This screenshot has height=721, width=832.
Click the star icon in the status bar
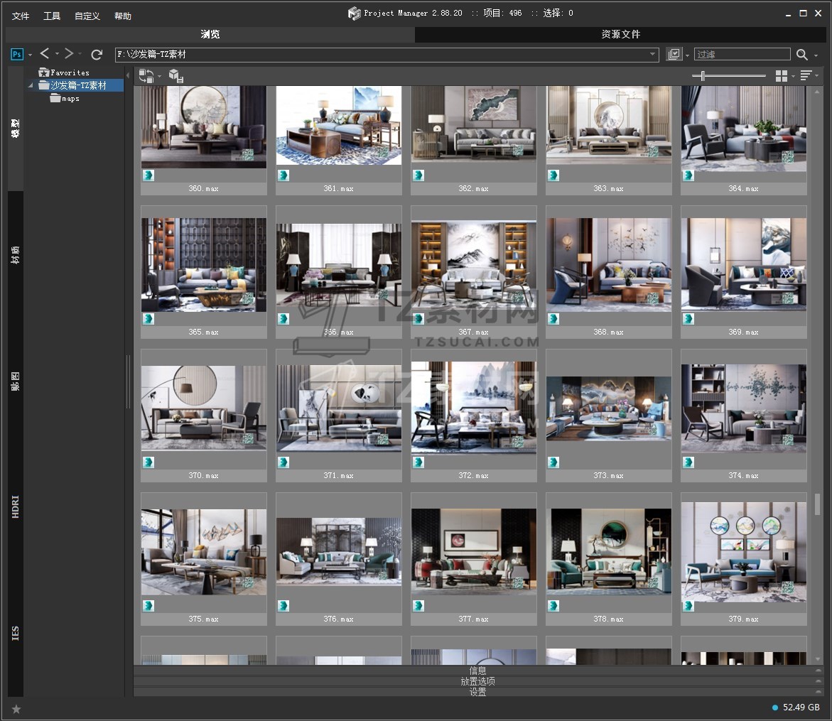(x=16, y=708)
